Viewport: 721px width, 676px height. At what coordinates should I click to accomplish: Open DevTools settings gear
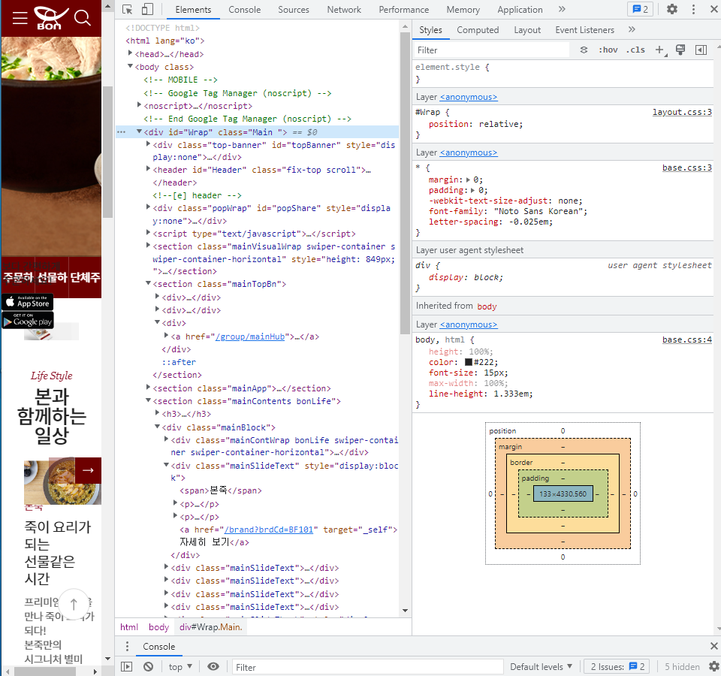(x=671, y=9)
